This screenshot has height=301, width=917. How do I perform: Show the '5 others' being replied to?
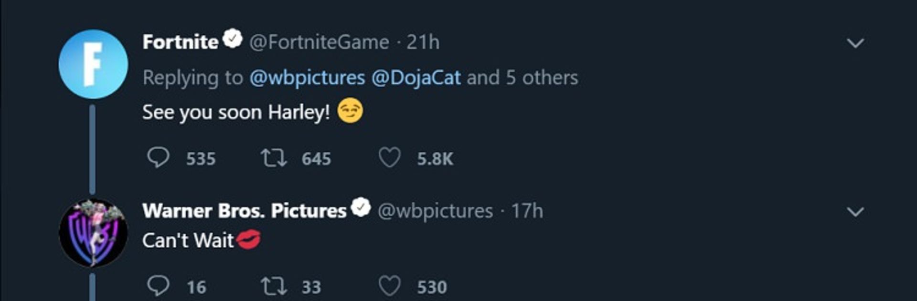542,78
